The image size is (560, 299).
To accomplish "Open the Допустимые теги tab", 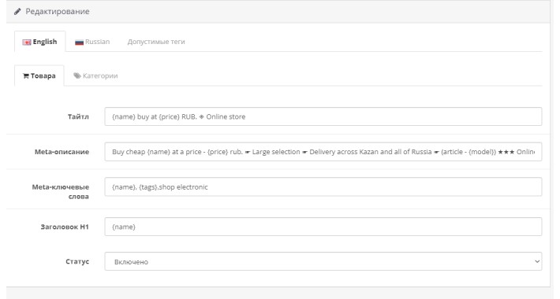I will point(156,42).
